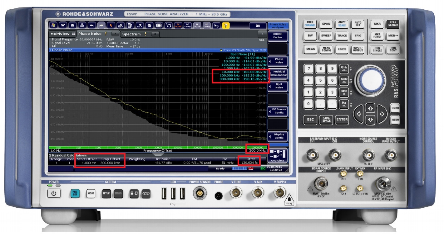Select the orange pointer selection tool
444x236 pixels.
coord(111,25)
